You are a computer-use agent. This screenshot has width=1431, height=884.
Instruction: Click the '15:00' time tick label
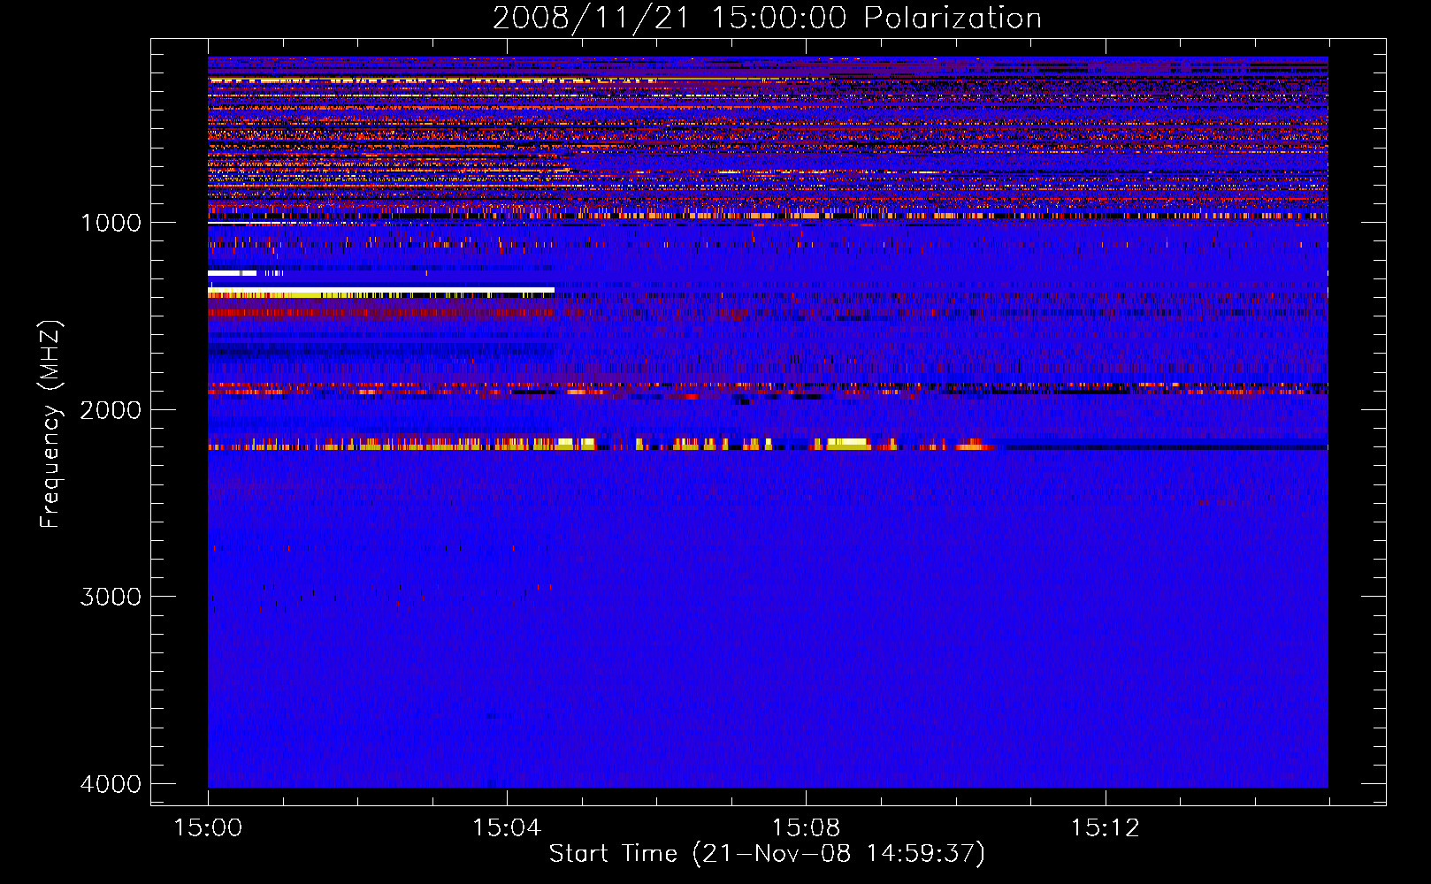pyautogui.click(x=208, y=828)
